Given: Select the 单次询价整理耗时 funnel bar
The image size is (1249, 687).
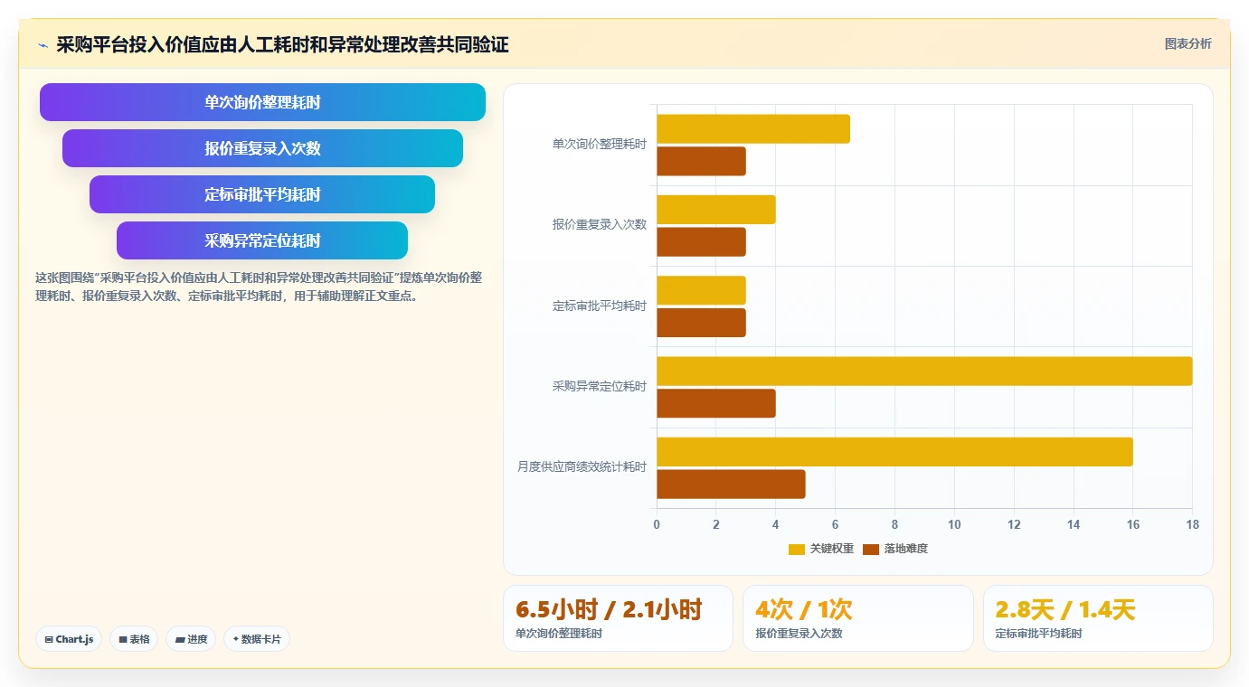Looking at the screenshot, I should click(x=262, y=102).
